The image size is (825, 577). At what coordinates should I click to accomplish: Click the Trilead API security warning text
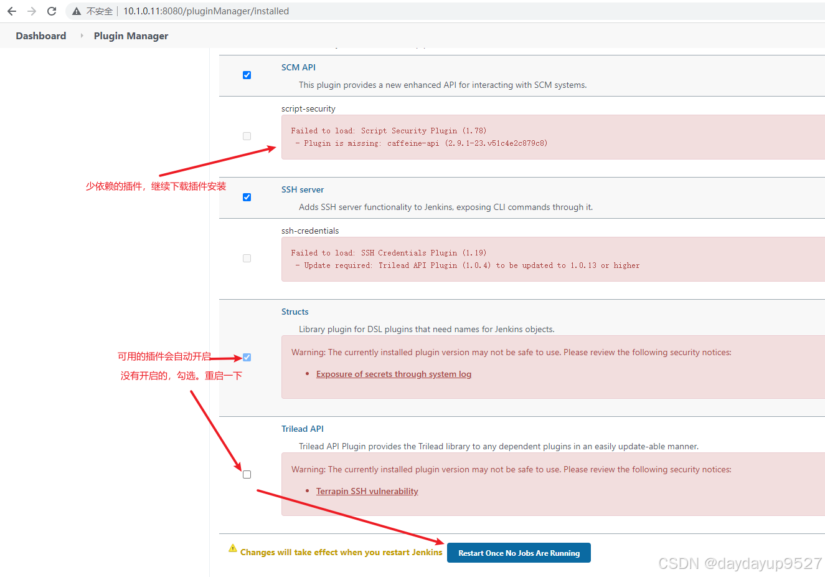(x=511, y=469)
